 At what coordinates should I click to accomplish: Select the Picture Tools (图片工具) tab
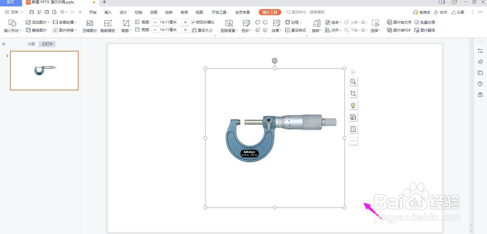[x=270, y=12]
